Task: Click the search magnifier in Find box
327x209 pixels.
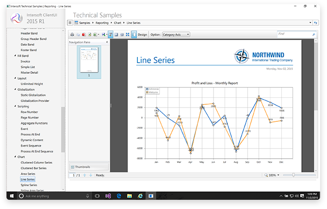Action: coord(314,34)
